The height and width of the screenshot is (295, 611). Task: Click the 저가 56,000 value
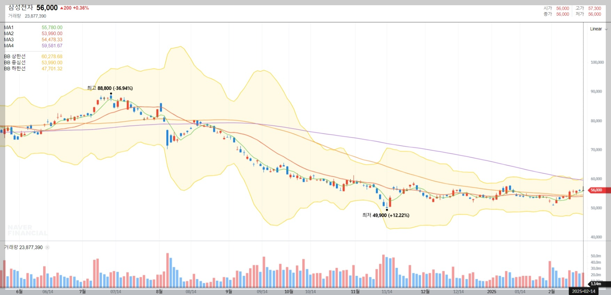click(595, 14)
